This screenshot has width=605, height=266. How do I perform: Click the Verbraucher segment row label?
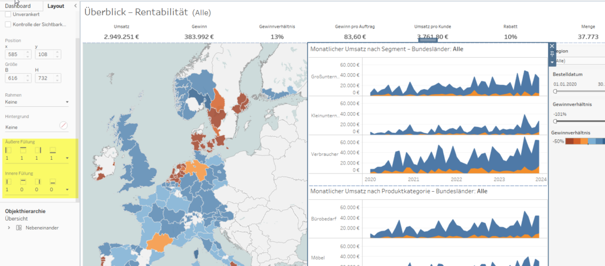[325, 154]
